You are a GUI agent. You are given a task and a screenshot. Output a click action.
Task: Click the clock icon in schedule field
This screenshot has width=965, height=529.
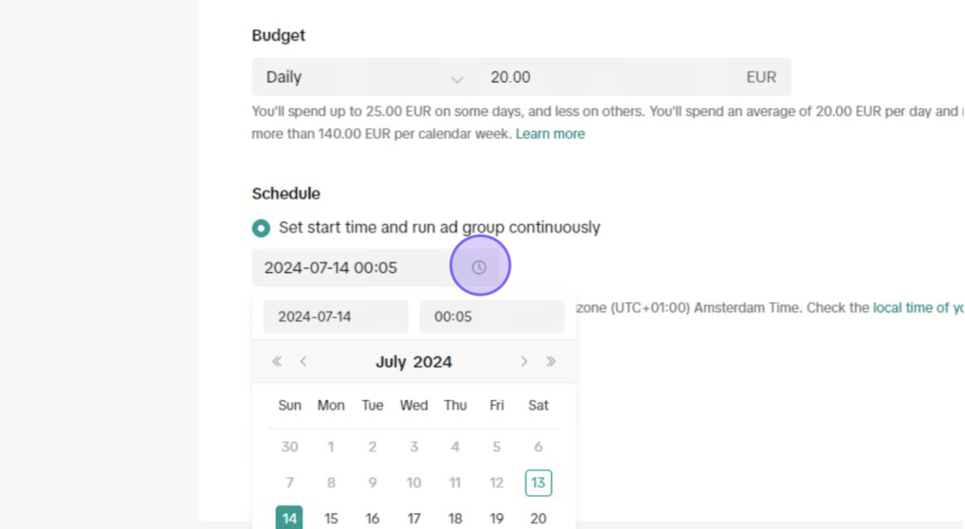click(x=479, y=267)
